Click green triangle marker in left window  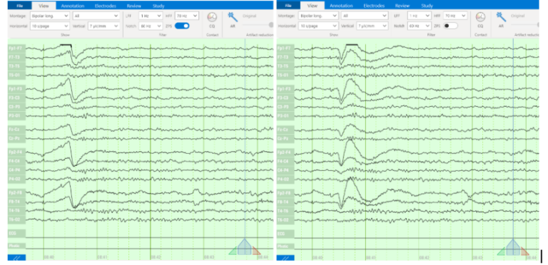coord(233,251)
